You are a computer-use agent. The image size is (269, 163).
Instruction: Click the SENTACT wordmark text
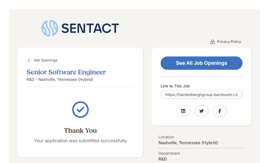coord(90,29)
